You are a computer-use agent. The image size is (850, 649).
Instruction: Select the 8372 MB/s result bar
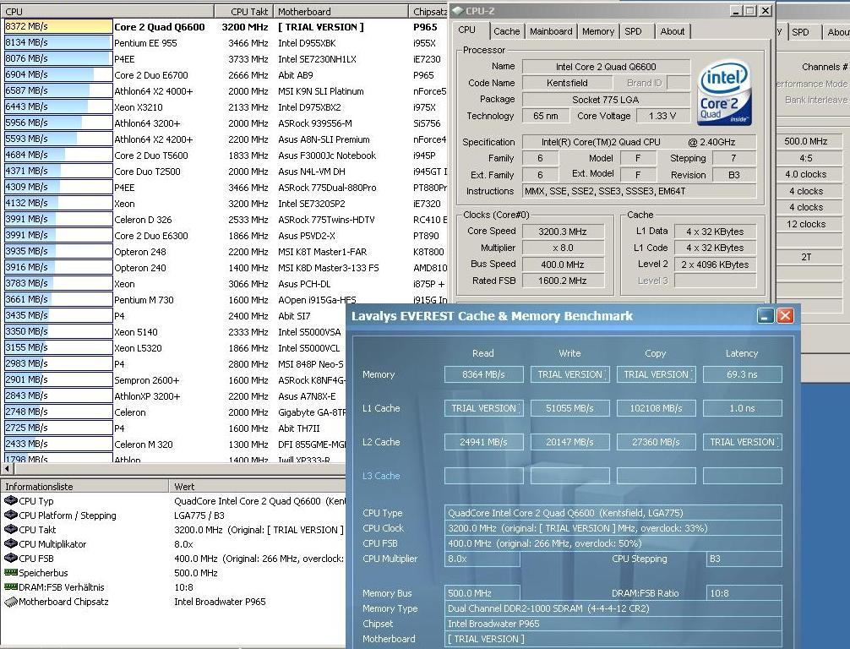click(x=58, y=26)
